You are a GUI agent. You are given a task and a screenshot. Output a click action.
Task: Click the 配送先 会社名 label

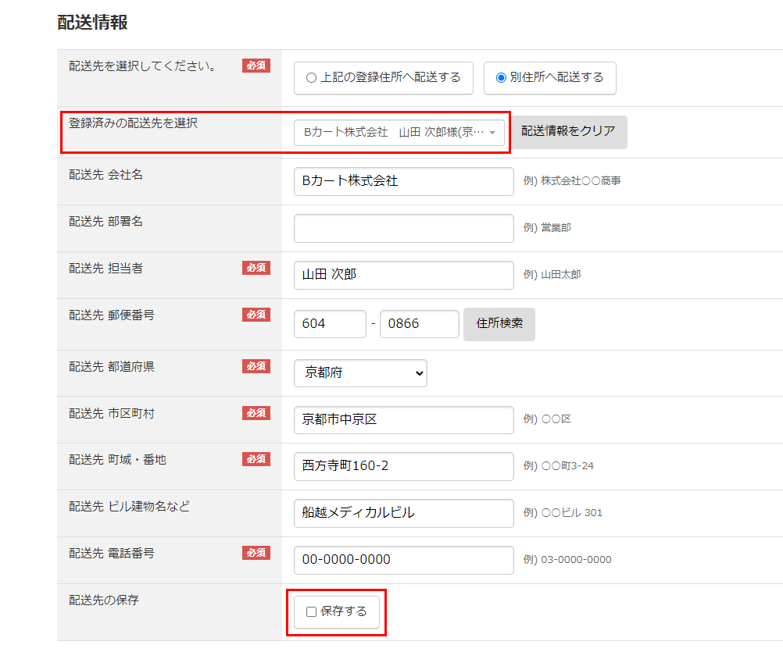[105, 175]
